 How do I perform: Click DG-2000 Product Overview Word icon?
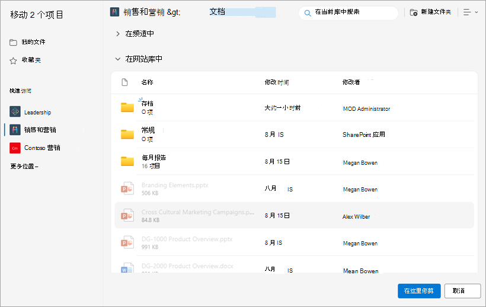(x=127, y=268)
